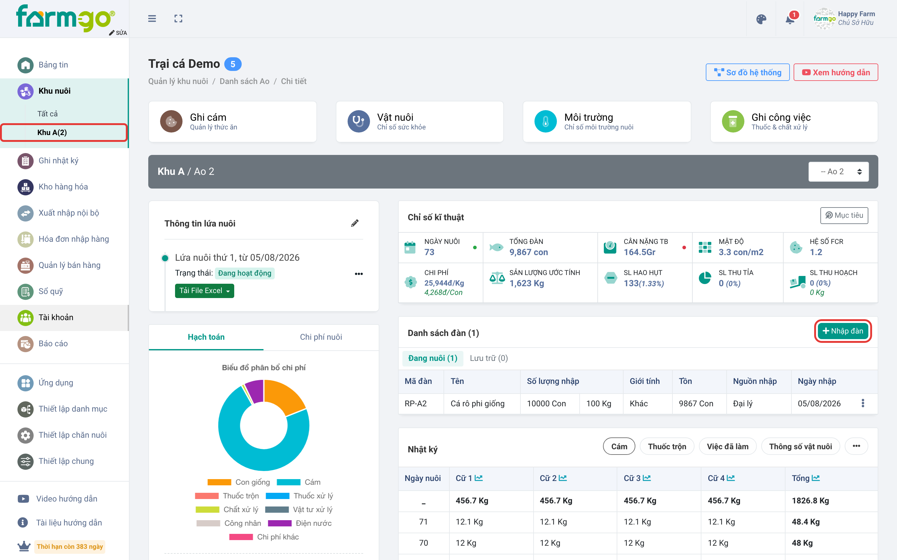Select the Thông số vật nuôi filter

pyautogui.click(x=800, y=446)
